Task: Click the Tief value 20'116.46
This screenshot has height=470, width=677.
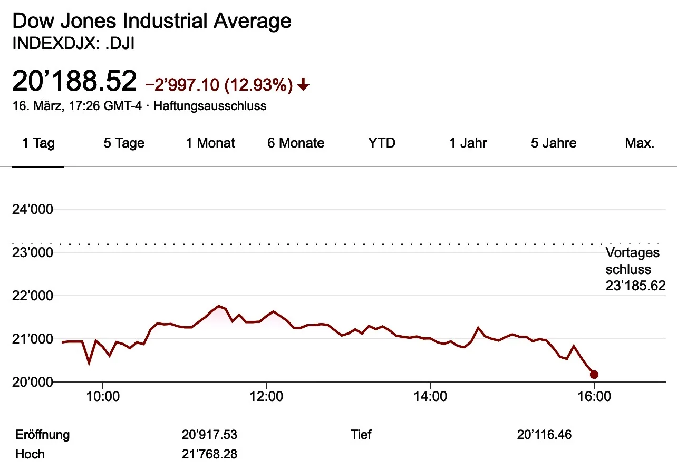Action: [x=545, y=435]
